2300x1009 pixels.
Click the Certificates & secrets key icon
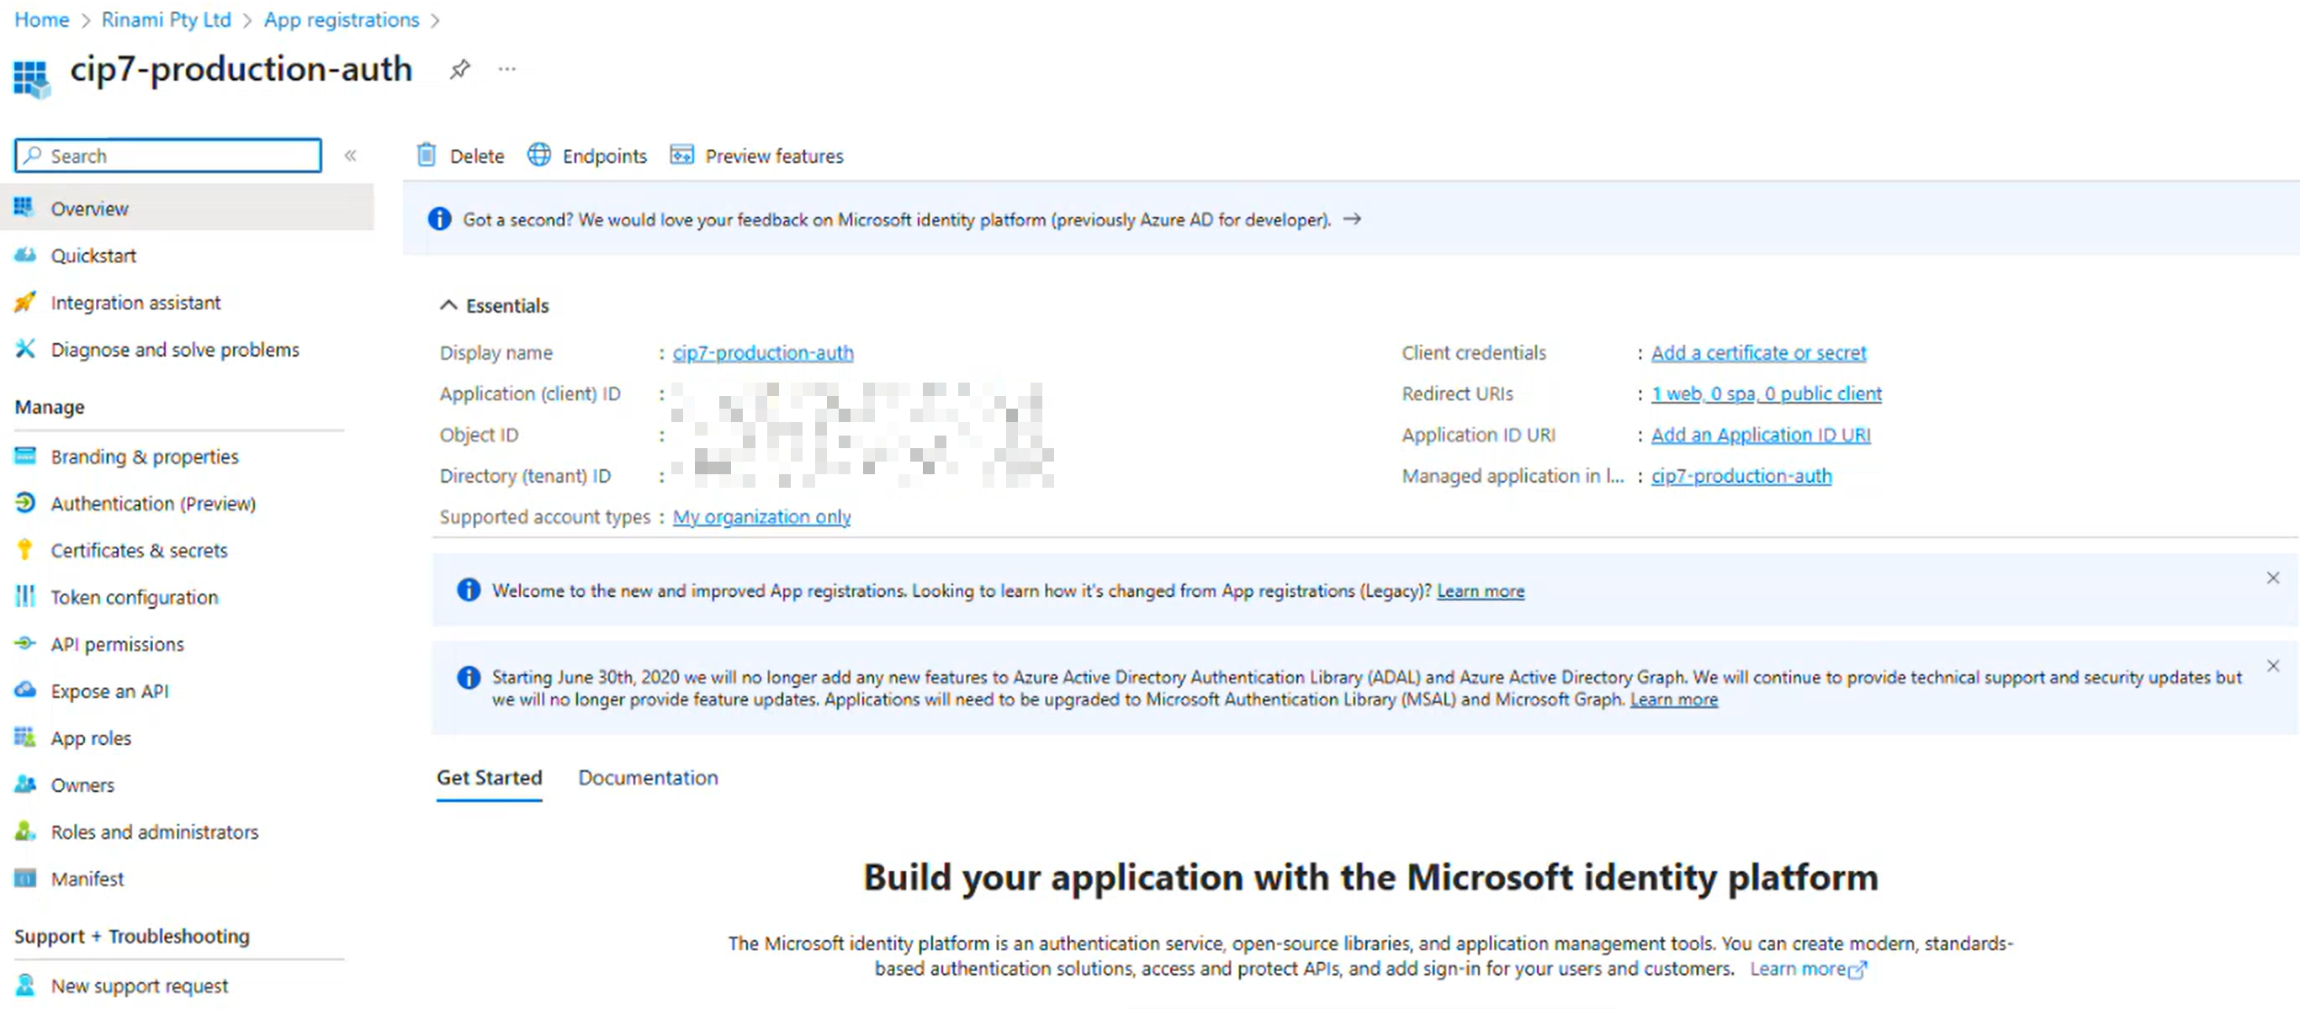pos(25,550)
